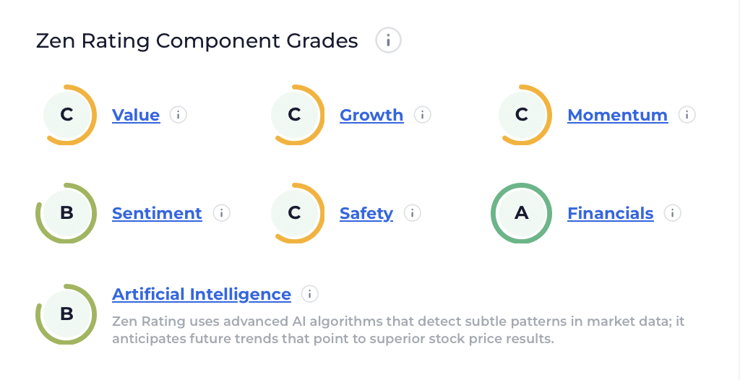Show info tooltip icon beside Momentum

pyautogui.click(x=687, y=115)
